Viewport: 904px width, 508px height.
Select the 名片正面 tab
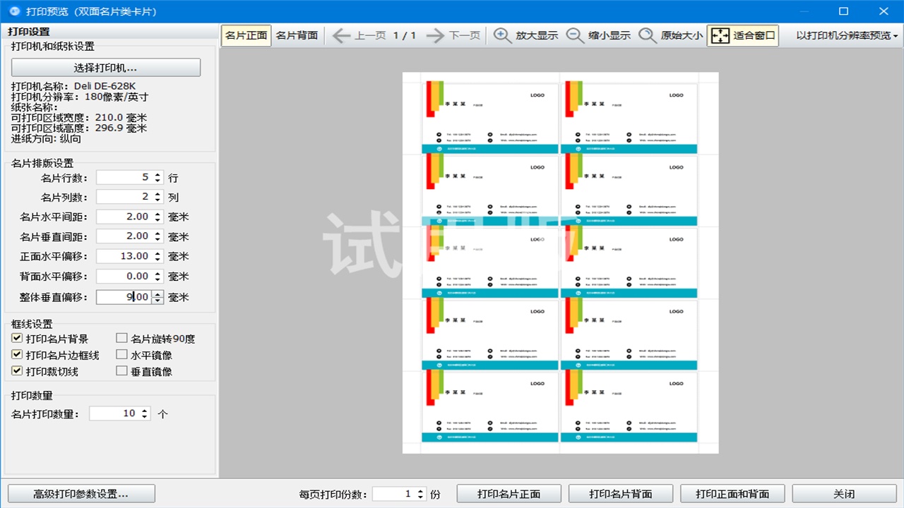coord(245,35)
